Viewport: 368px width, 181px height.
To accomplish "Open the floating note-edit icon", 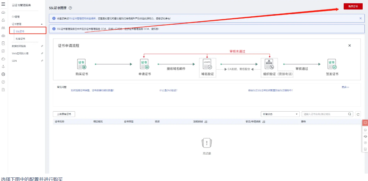I will coord(365,149).
